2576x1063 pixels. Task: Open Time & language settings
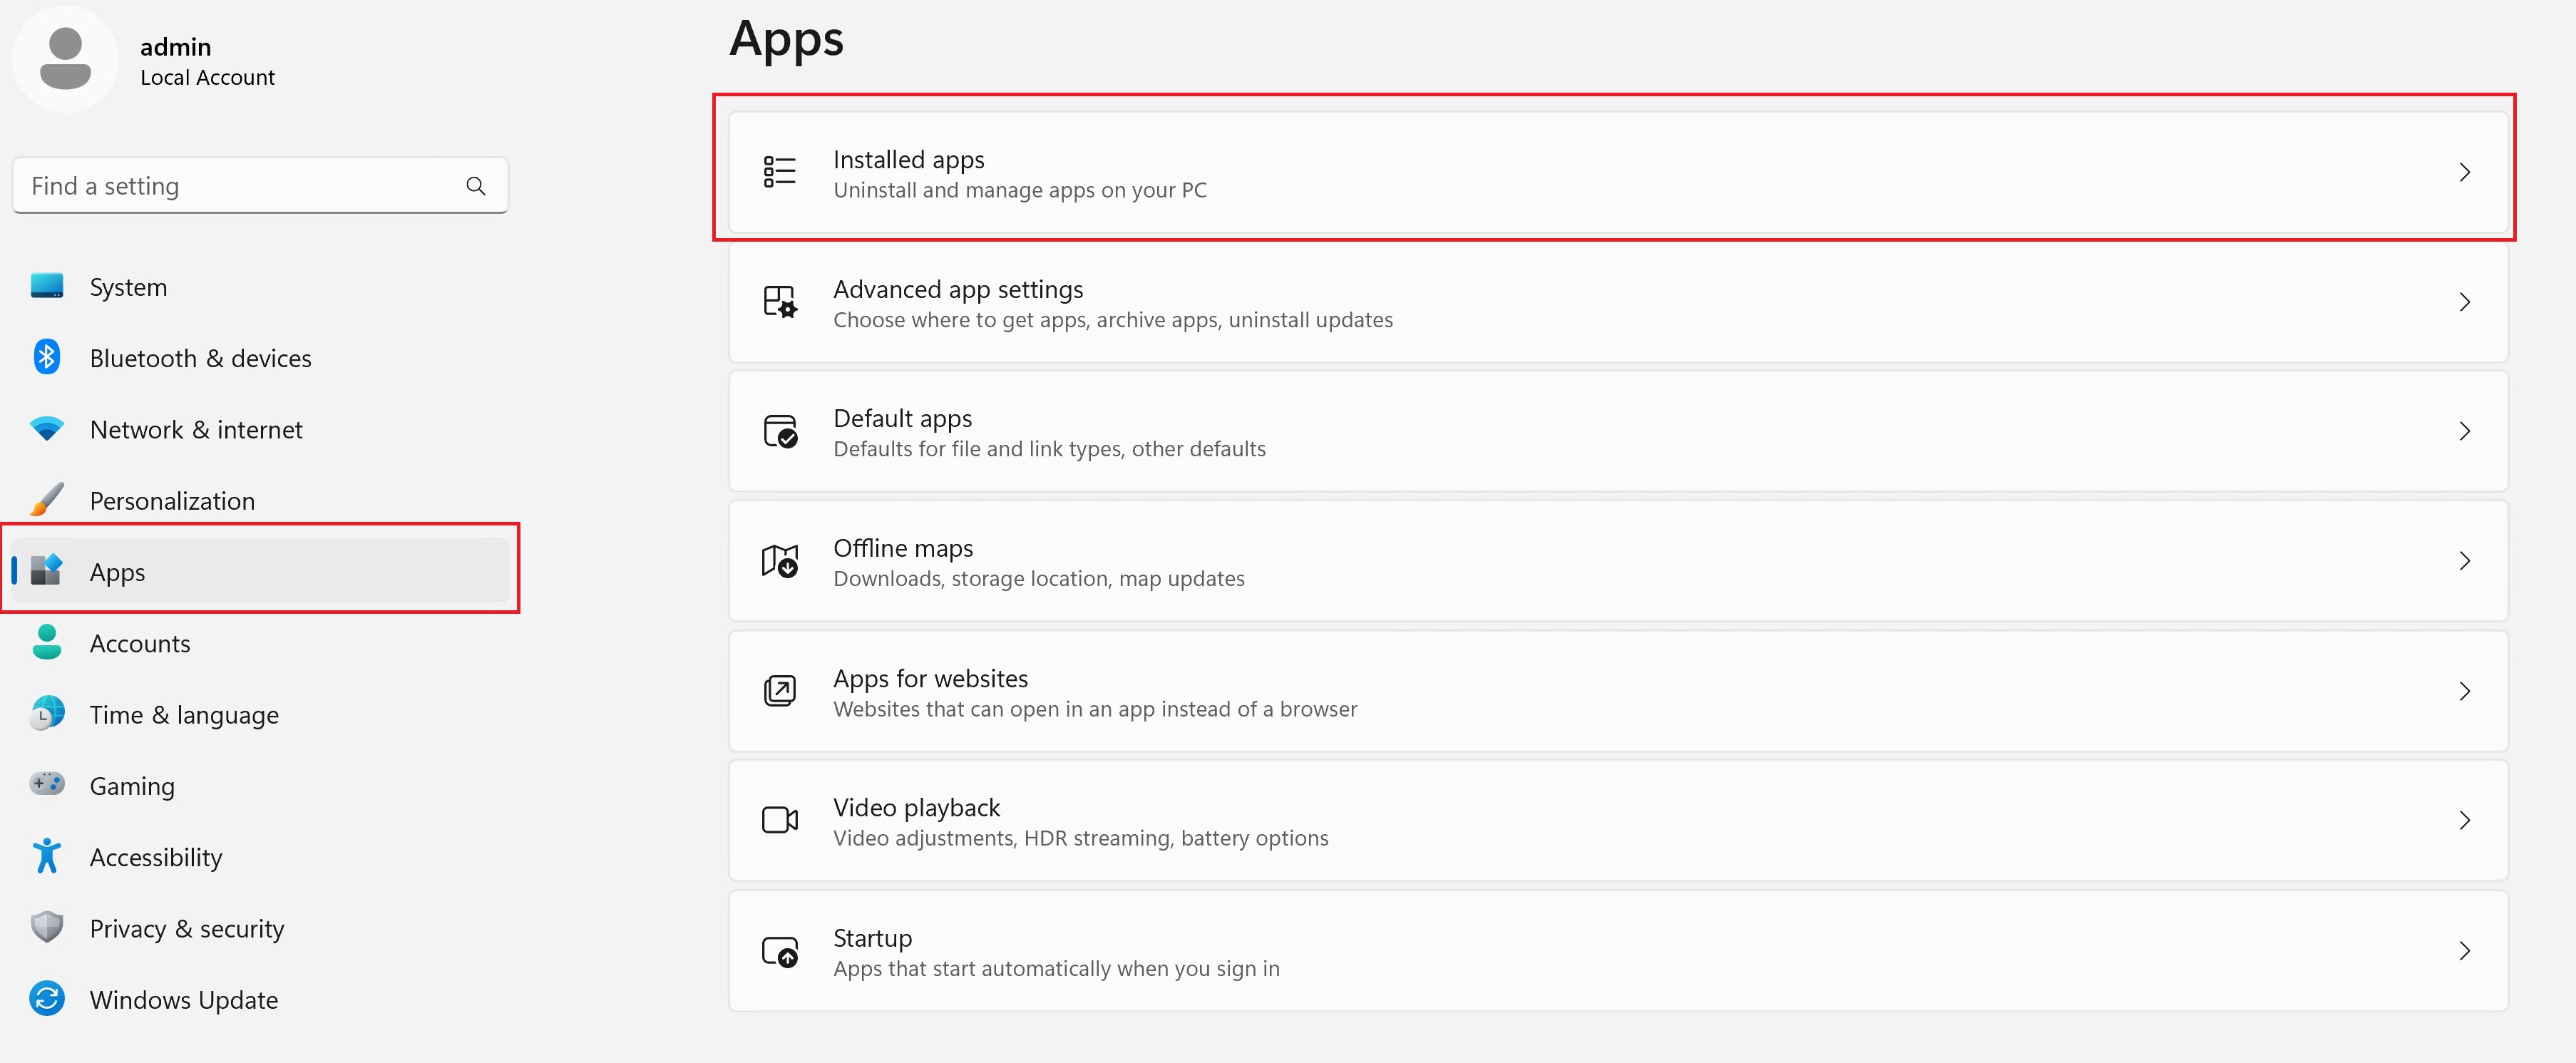click(184, 714)
